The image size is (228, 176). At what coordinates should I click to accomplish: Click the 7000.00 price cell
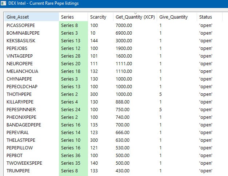pos(124,26)
